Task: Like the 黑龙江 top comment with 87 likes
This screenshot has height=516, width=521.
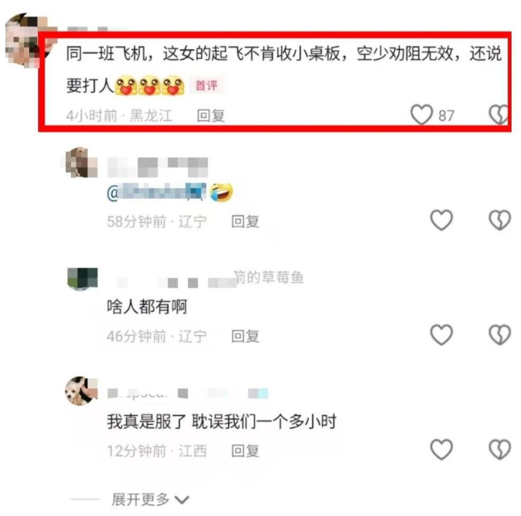Action: [421, 115]
